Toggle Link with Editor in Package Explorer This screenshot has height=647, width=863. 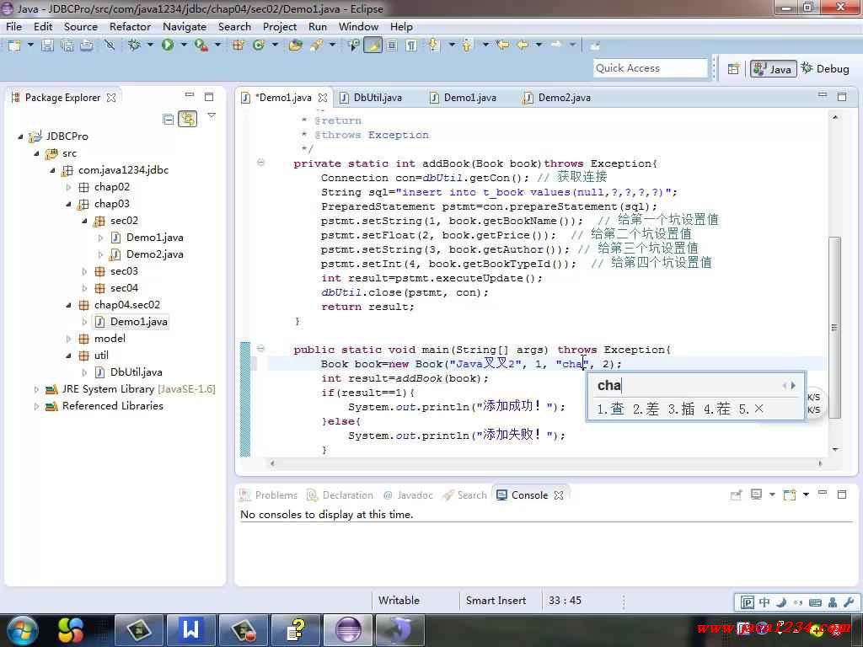188,119
